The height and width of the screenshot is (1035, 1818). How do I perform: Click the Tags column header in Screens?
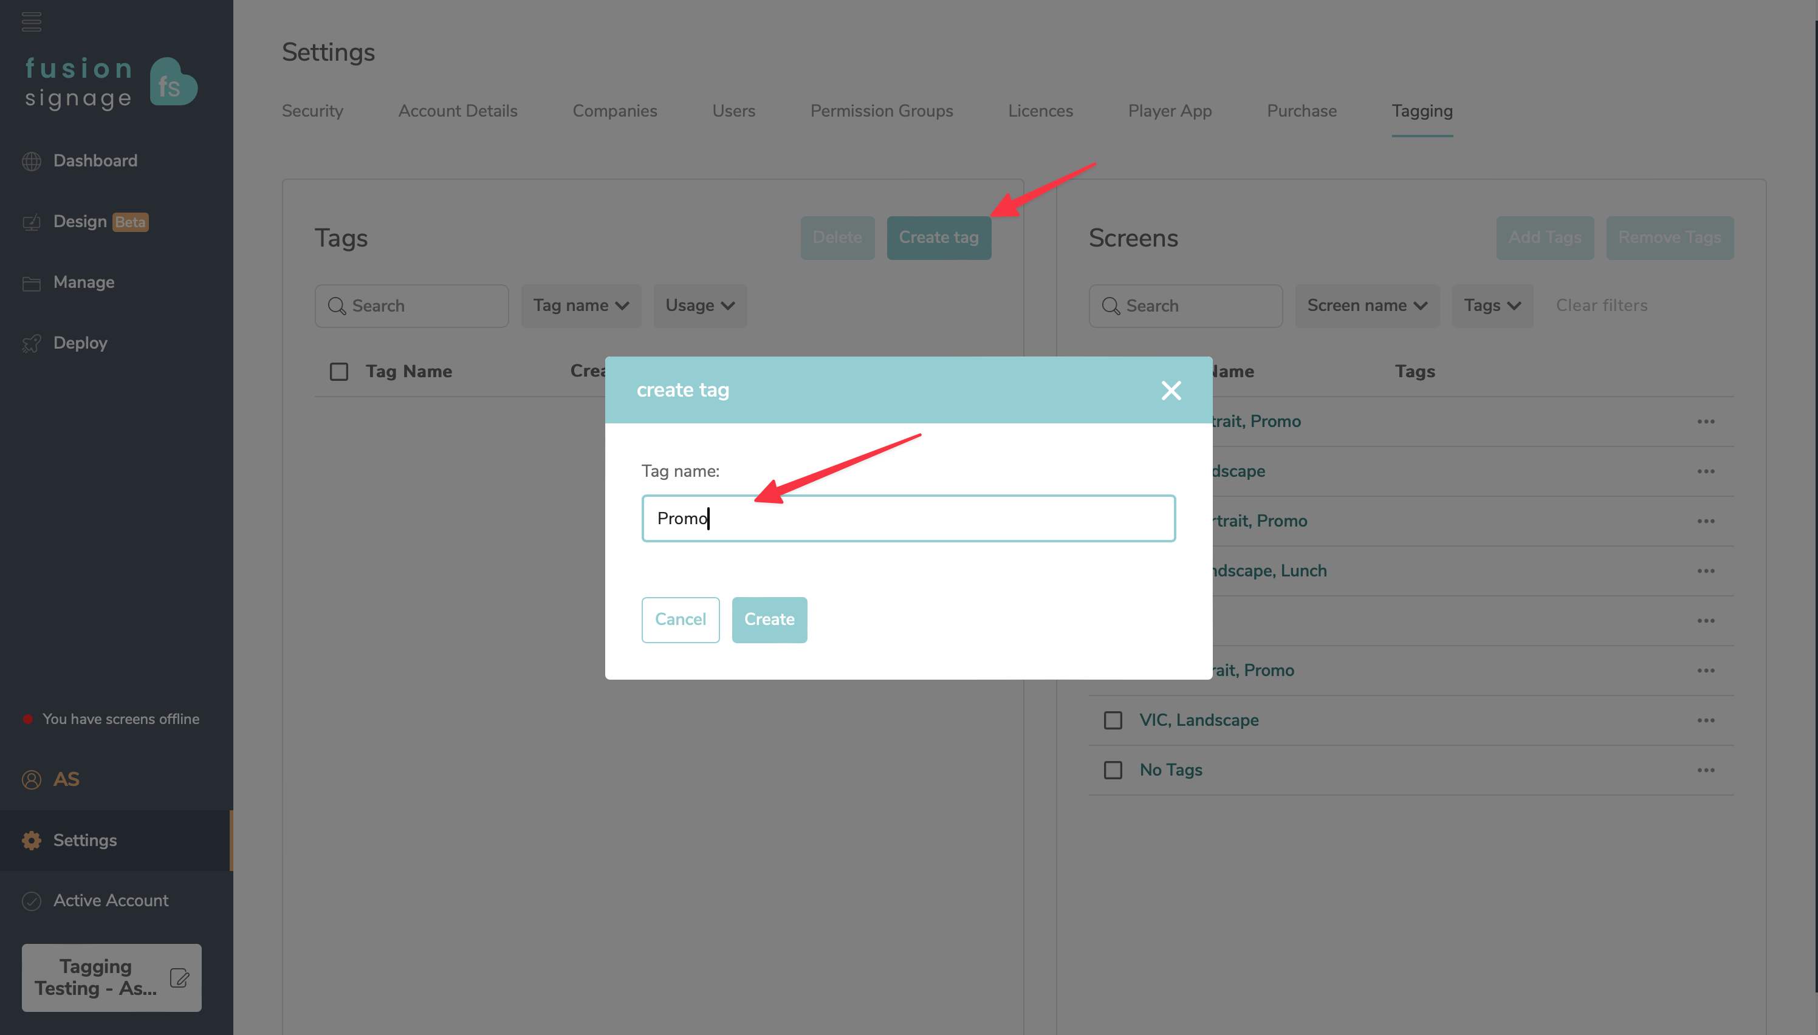click(x=1415, y=372)
